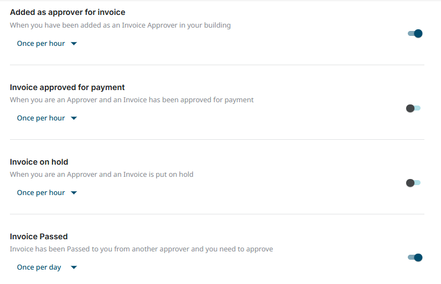
Task: Select the Invoice on hold heading
Action: click(x=39, y=162)
